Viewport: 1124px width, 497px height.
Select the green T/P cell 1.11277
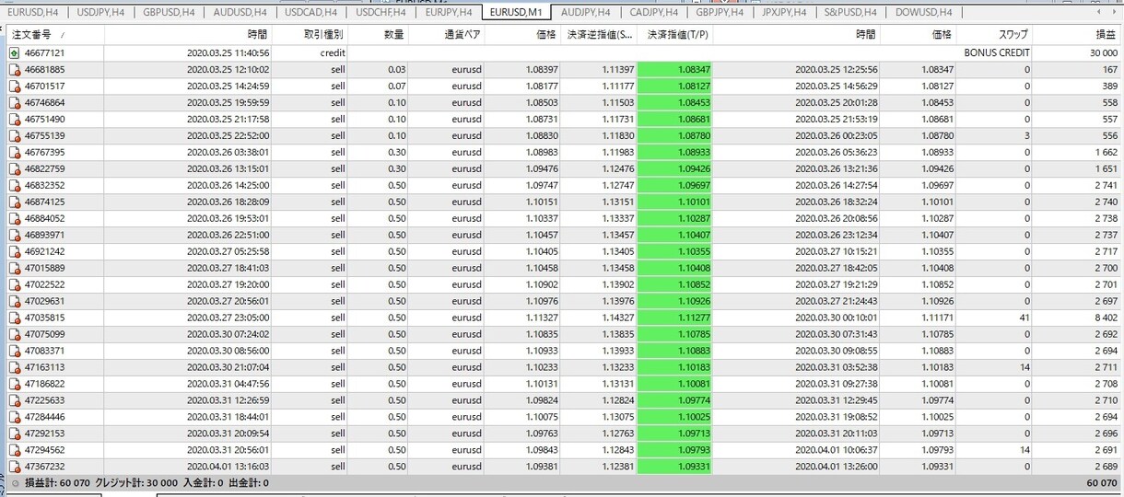[x=674, y=318]
